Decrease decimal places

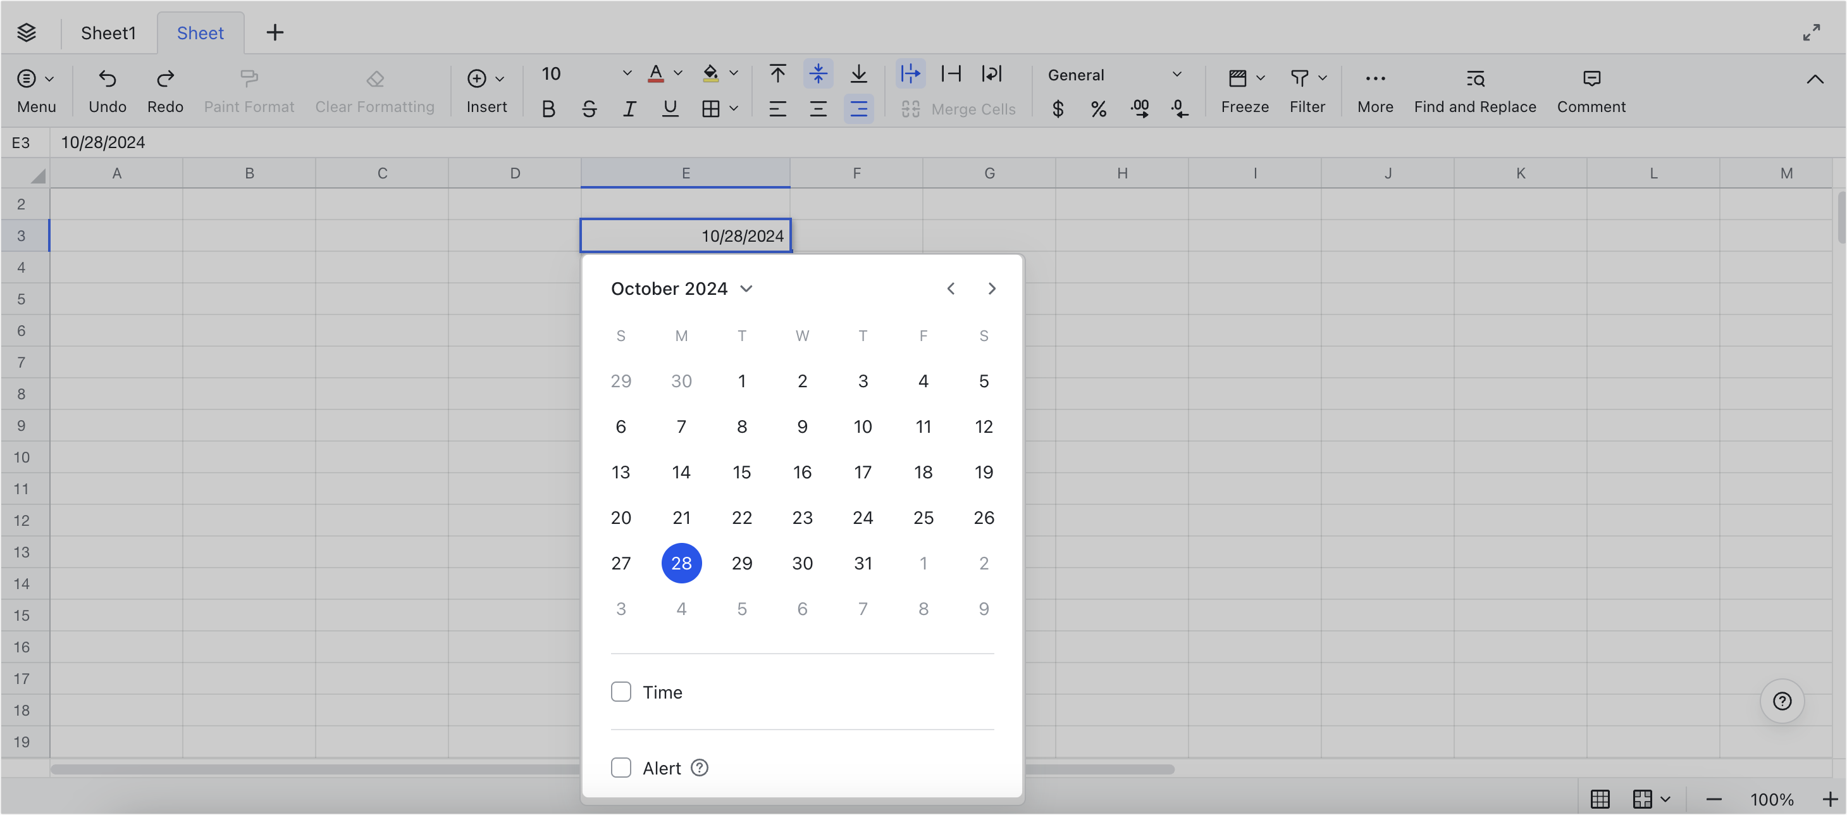(1180, 109)
